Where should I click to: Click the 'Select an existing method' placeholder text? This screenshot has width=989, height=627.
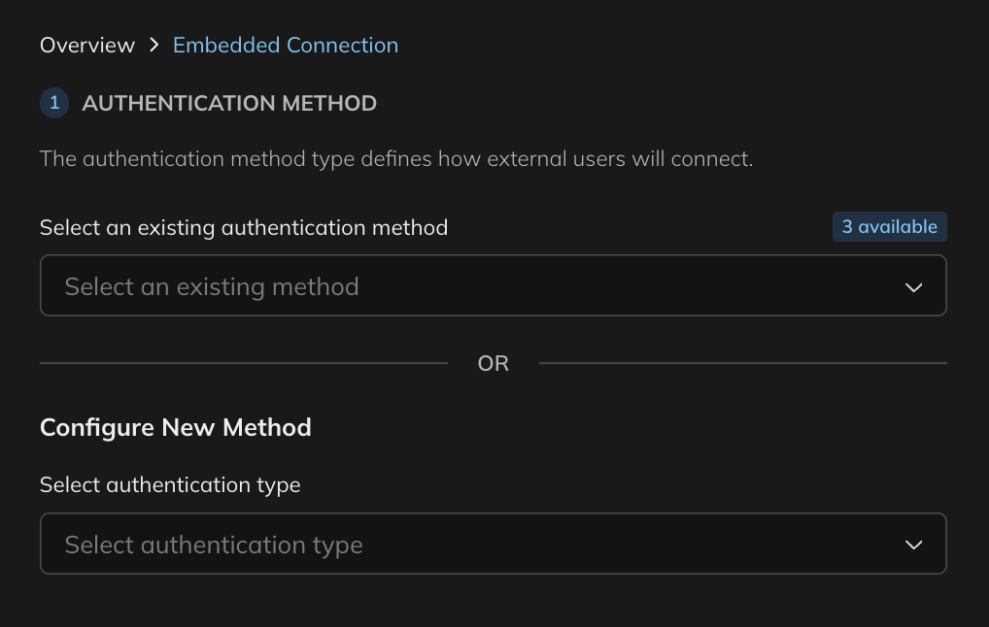pos(212,286)
